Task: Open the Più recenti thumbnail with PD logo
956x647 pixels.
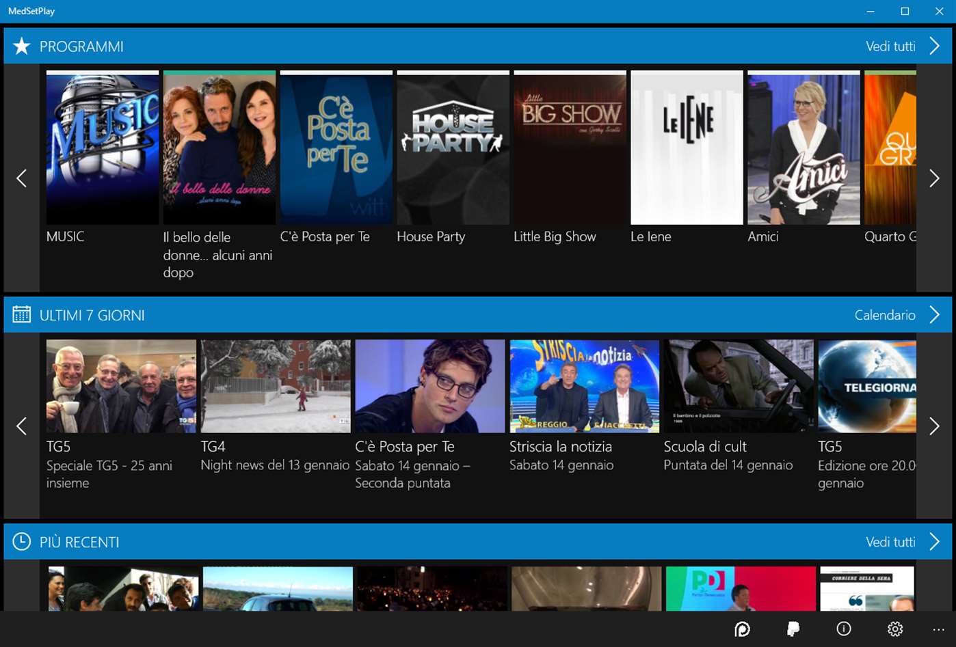Action: [741, 588]
